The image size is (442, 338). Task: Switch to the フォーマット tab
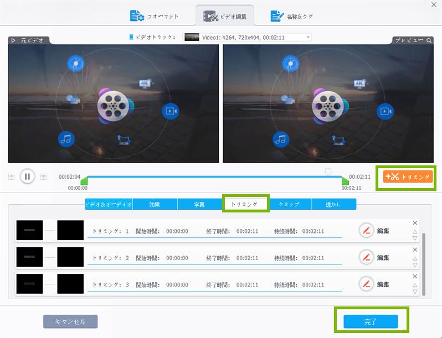click(155, 16)
